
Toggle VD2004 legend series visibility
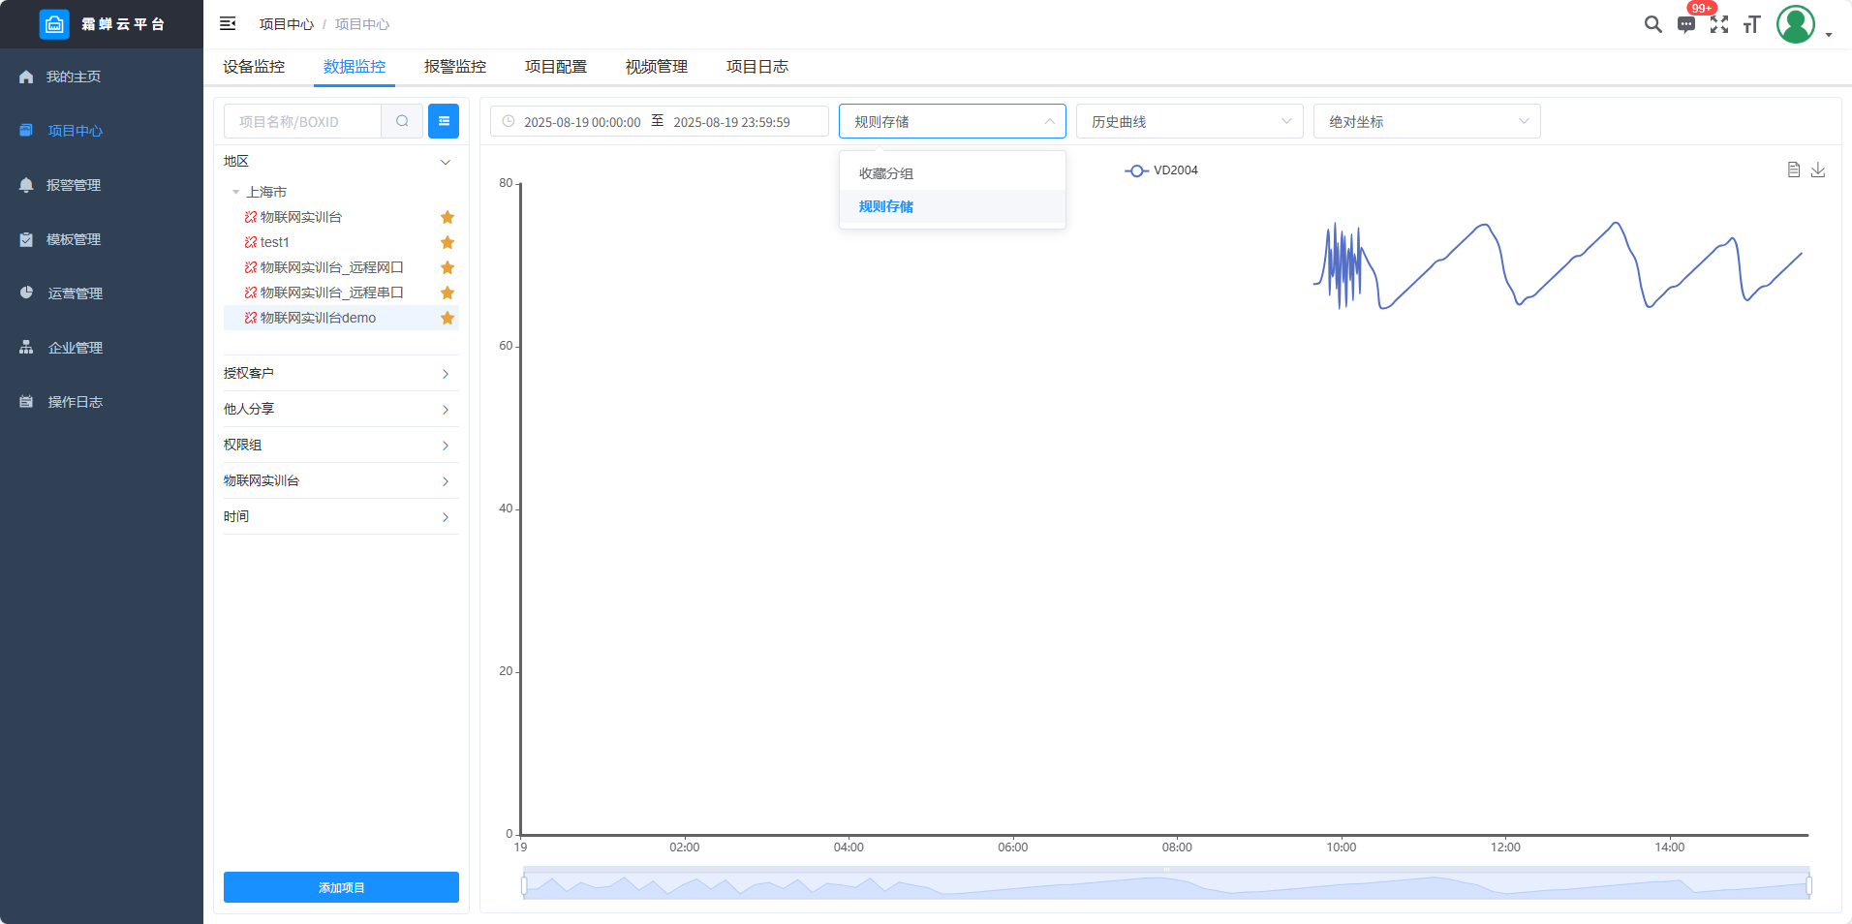tap(1161, 170)
